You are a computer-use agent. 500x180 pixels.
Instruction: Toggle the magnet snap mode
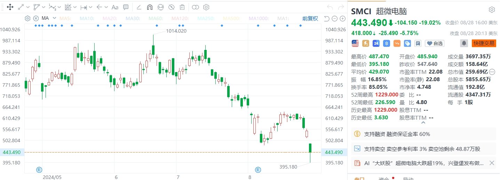click(x=150, y=7)
